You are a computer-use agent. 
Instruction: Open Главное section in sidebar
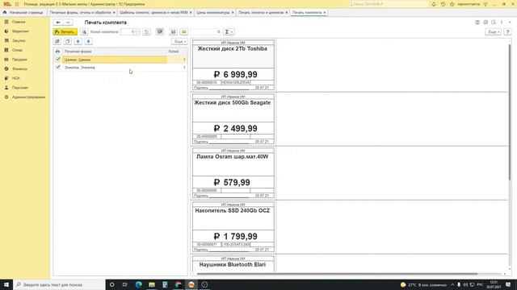coord(19,22)
